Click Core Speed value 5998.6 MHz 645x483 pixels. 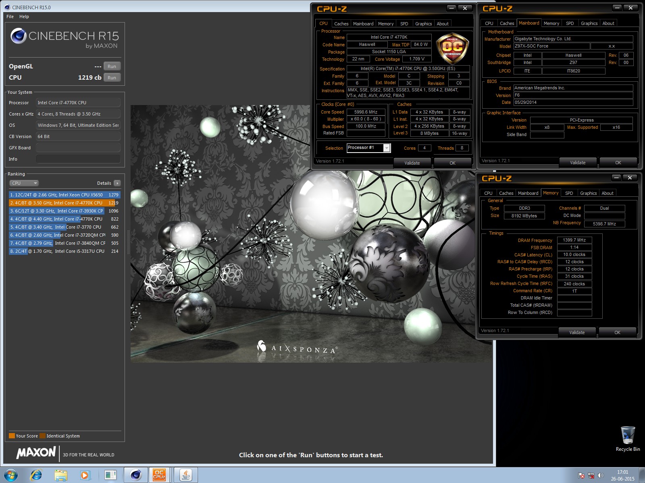(366, 112)
